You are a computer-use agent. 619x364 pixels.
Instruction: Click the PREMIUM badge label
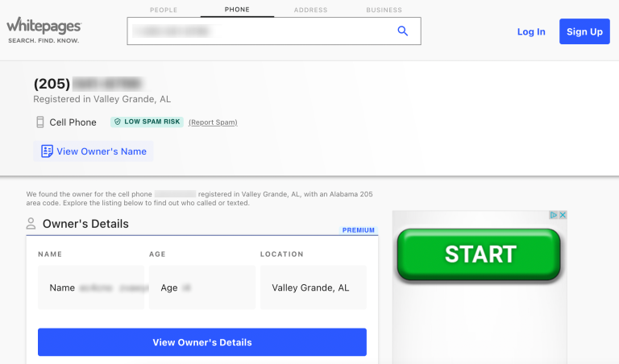click(359, 230)
